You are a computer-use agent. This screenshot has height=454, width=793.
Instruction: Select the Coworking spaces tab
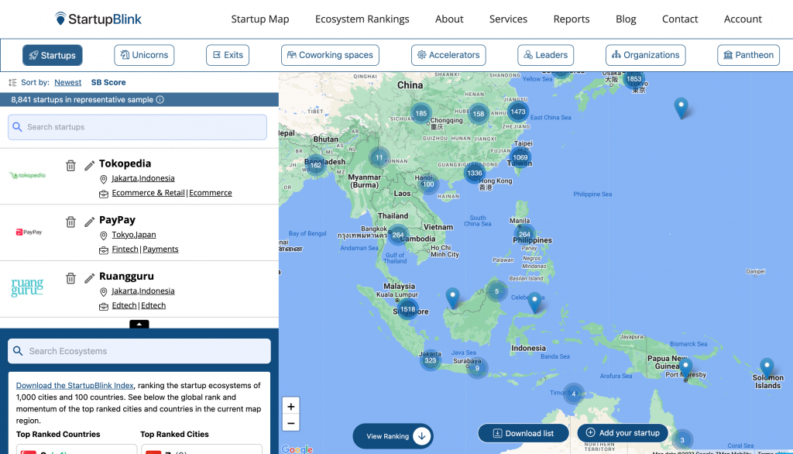coord(330,55)
